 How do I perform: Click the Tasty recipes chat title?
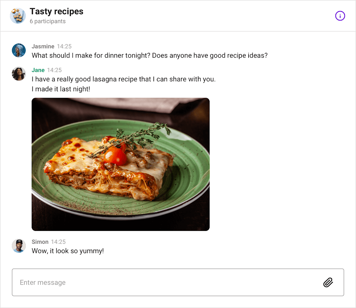(x=57, y=11)
